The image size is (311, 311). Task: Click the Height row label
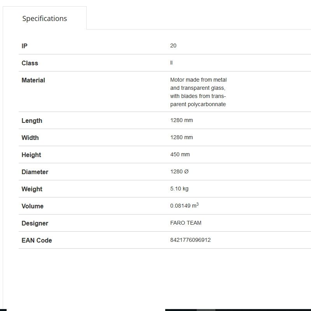(x=31, y=155)
